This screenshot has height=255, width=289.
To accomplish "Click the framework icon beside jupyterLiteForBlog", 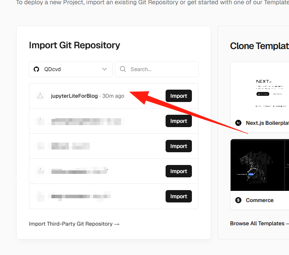I will click(40, 96).
